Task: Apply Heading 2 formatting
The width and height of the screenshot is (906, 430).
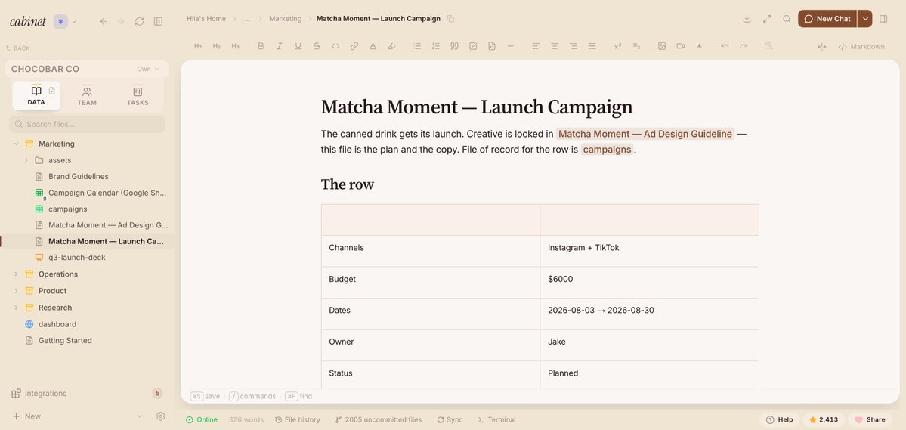Action: point(217,46)
